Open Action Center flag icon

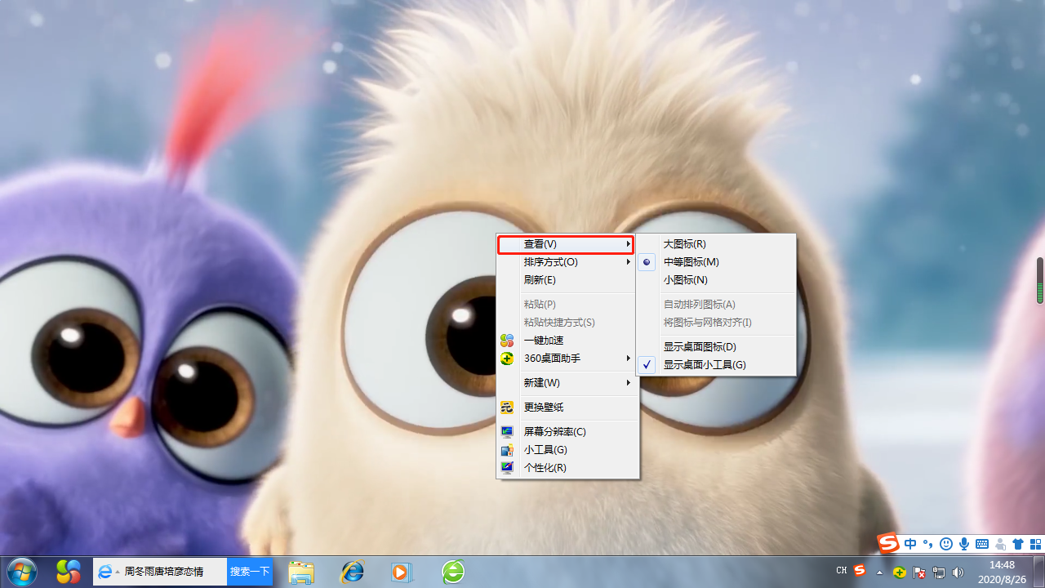(x=919, y=572)
